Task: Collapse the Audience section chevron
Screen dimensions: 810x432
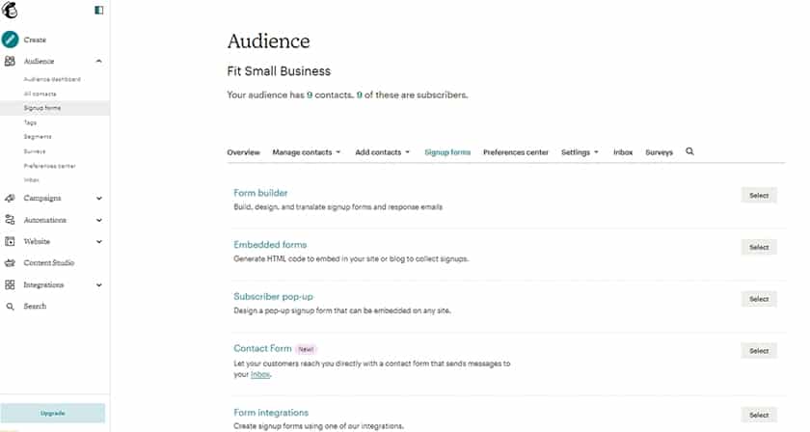Action: [x=98, y=61]
